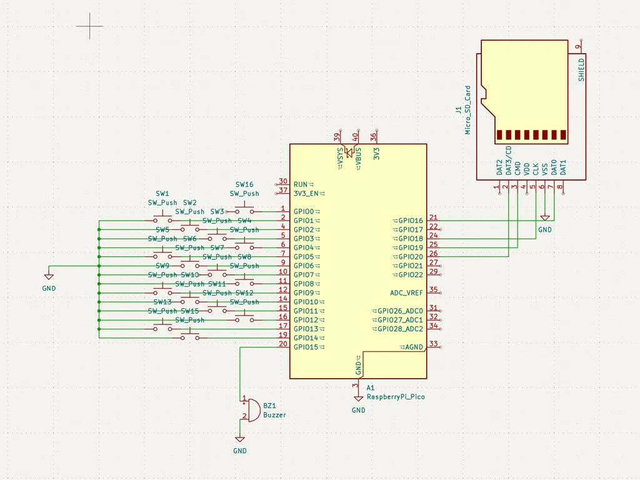This screenshot has width=640, height=480.
Task: Click the GND symbol below the buzzer
Action: [239, 439]
